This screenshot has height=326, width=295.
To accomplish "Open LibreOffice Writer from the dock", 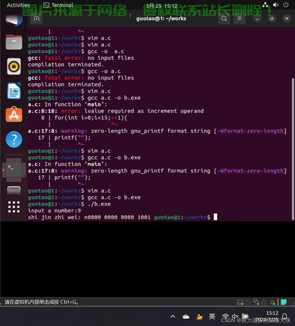I will 14,91.
